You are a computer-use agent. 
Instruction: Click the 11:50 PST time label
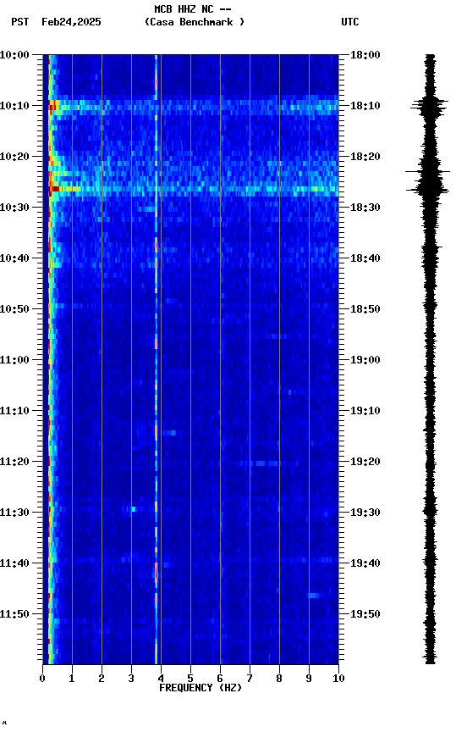point(14,614)
